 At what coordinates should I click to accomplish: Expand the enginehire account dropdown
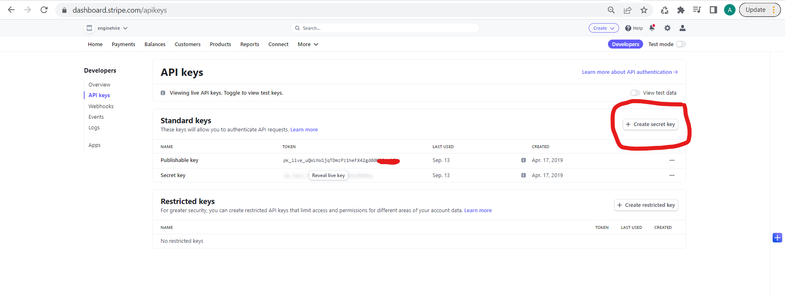[x=106, y=28]
